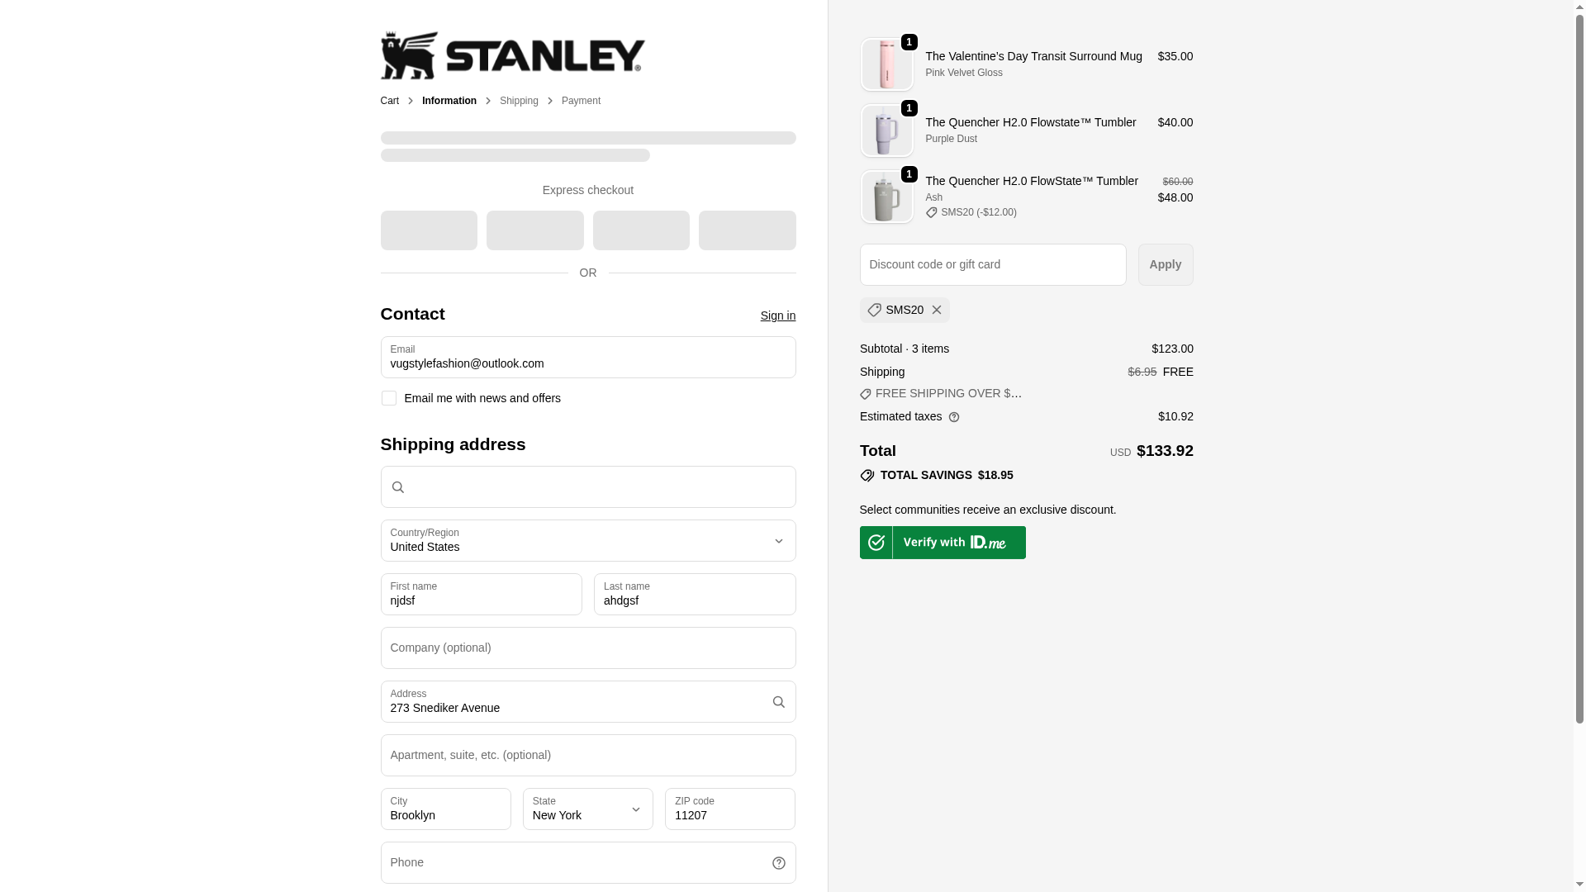Click the Ash tumbler thumbnail
This screenshot has height=892, width=1586.
click(x=886, y=197)
